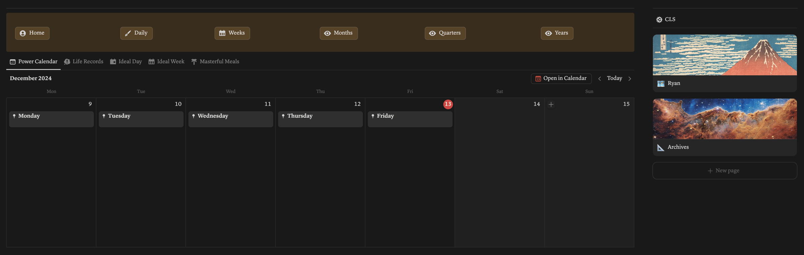Switch to the Ideal Week tab
The width and height of the screenshot is (804, 255).
pyautogui.click(x=166, y=61)
